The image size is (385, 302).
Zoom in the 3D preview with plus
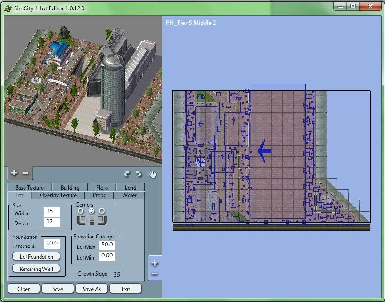(14, 173)
